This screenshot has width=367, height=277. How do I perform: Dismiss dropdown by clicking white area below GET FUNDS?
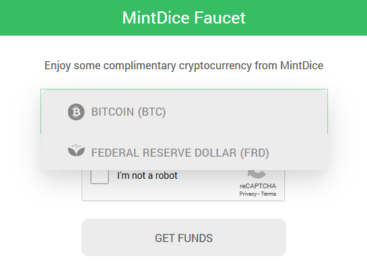tap(184, 268)
